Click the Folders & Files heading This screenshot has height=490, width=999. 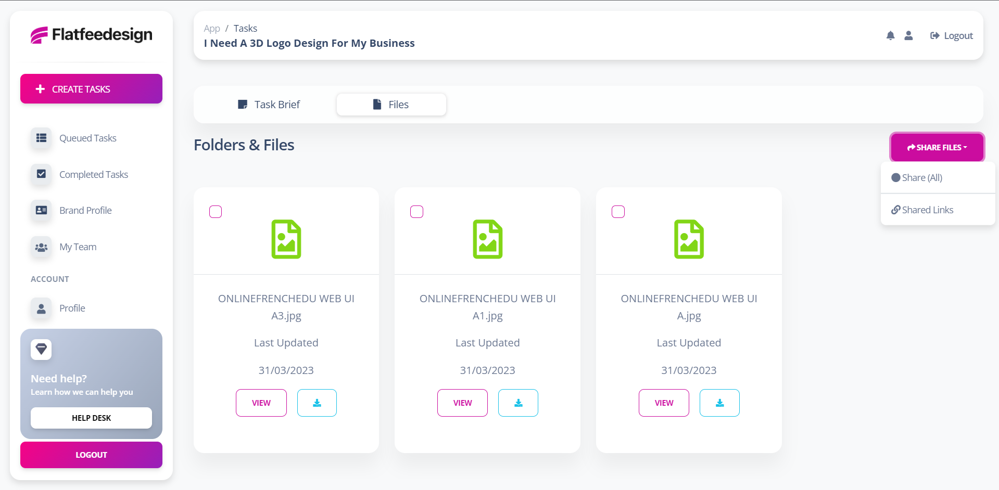(244, 145)
